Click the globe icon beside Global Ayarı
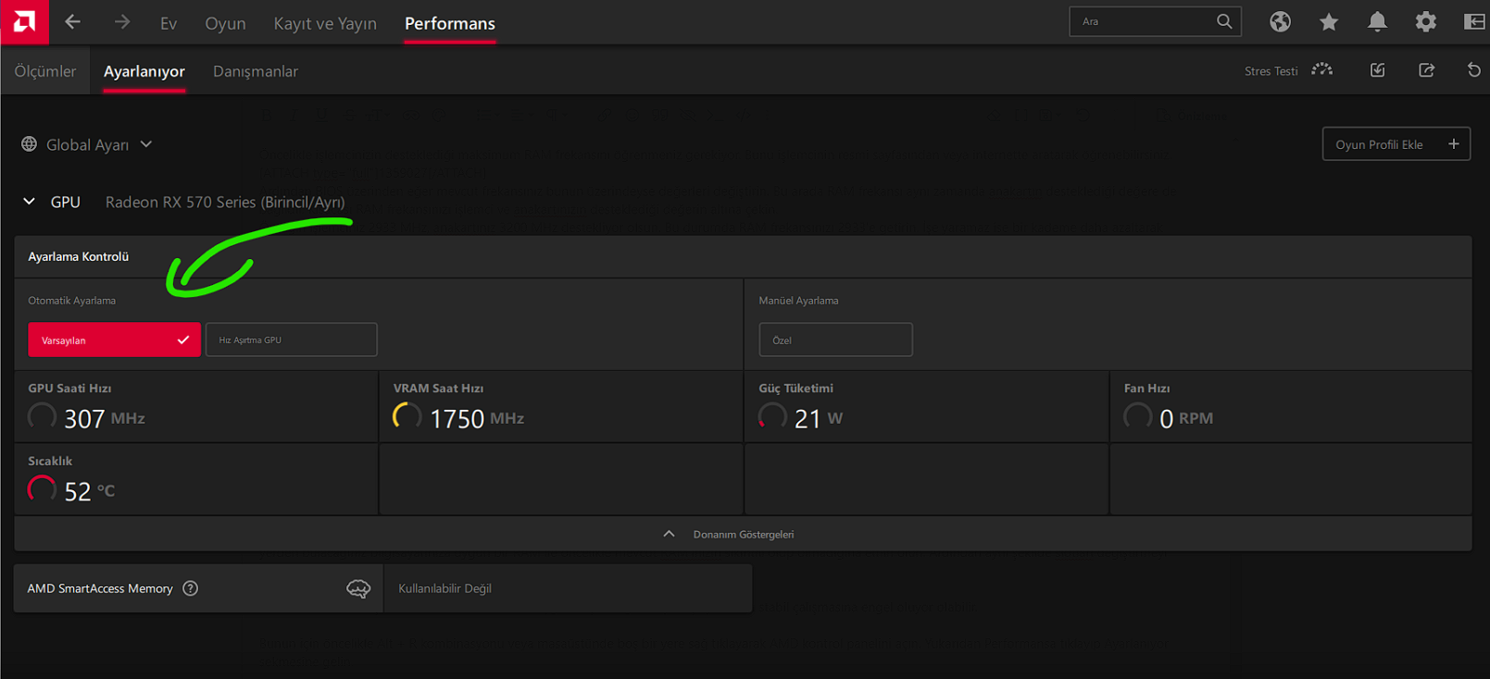 click(30, 144)
